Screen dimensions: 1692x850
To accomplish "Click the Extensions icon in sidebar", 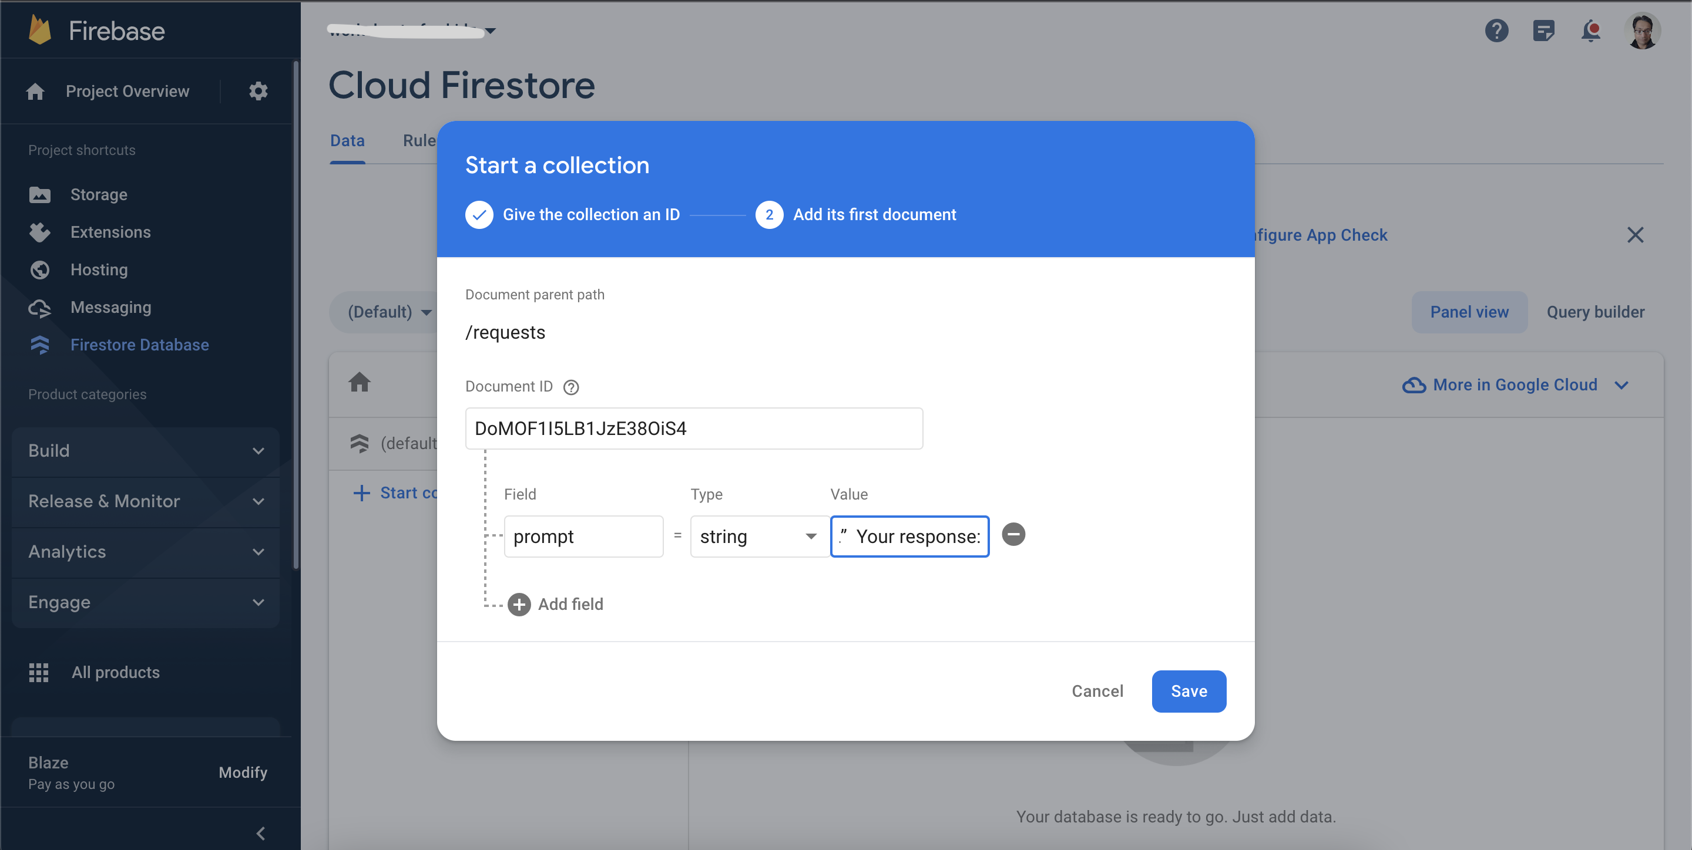I will tap(39, 232).
